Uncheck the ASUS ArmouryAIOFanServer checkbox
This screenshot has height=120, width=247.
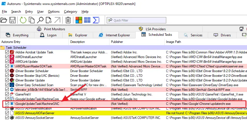click(7, 113)
